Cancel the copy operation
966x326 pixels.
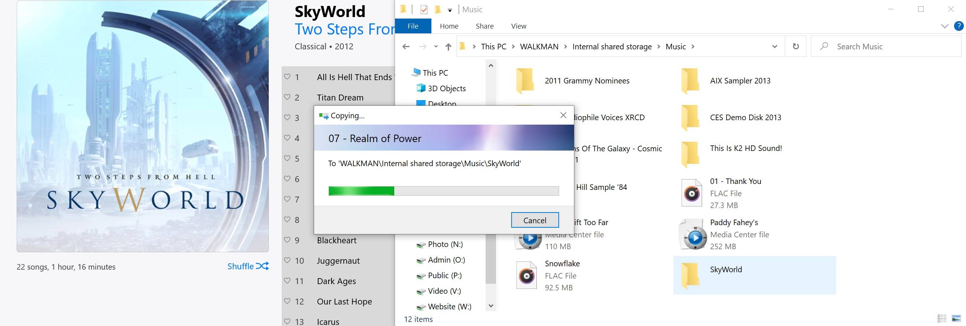pyautogui.click(x=535, y=220)
